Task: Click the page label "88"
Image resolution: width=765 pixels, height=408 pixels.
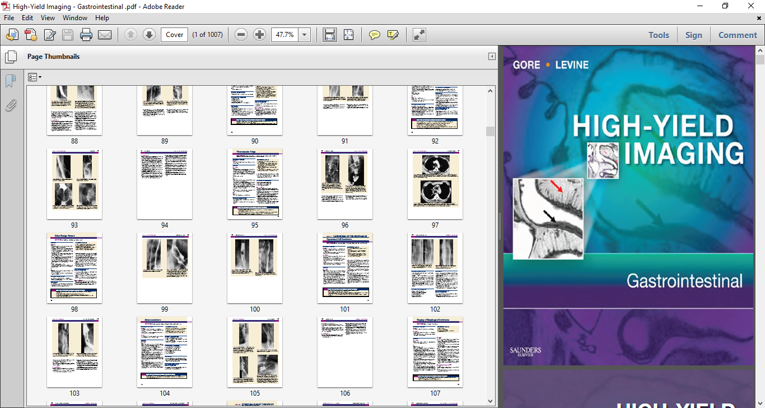Action: tap(74, 141)
